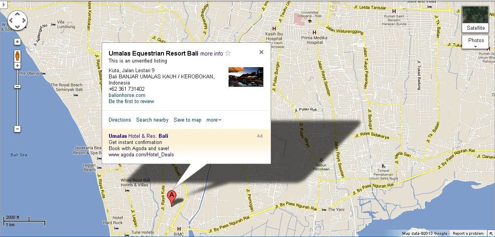This screenshot has width=495, height=237.
Task: Choose 'Save to map' option
Action: (188, 120)
